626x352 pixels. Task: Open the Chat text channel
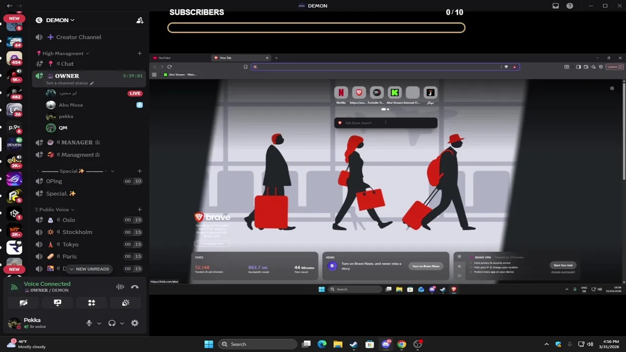tap(89, 64)
